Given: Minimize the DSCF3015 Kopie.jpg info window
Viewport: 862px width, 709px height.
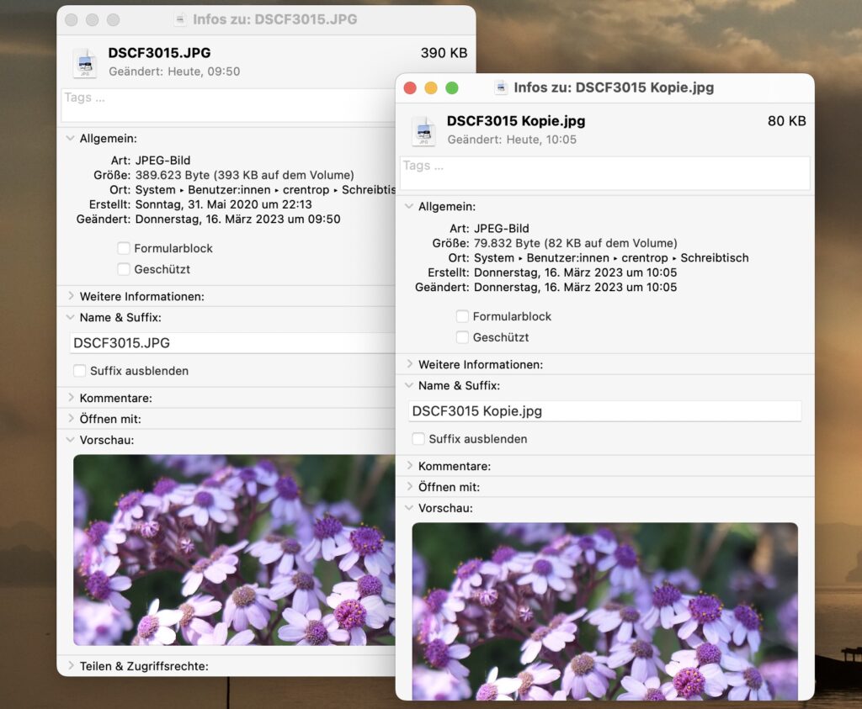Looking at the screenshot, I should [x=431, y=87].
